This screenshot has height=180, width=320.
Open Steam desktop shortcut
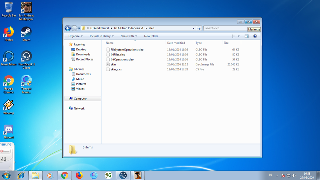(26, 34)
